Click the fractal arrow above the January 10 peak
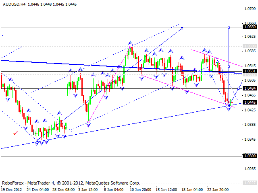This screenshot has height=193, width=258. [x=130, y=42]
